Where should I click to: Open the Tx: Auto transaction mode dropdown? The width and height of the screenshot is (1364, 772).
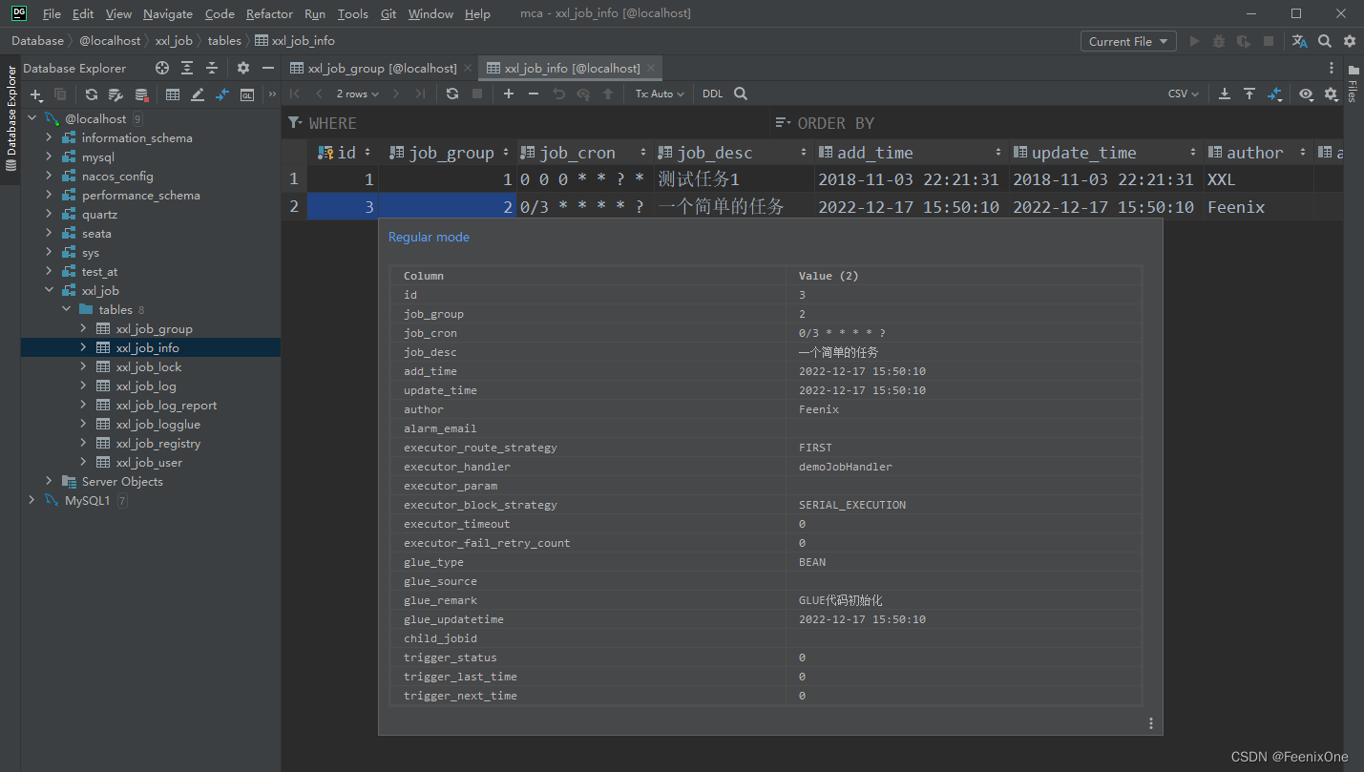tap(660, 94)
